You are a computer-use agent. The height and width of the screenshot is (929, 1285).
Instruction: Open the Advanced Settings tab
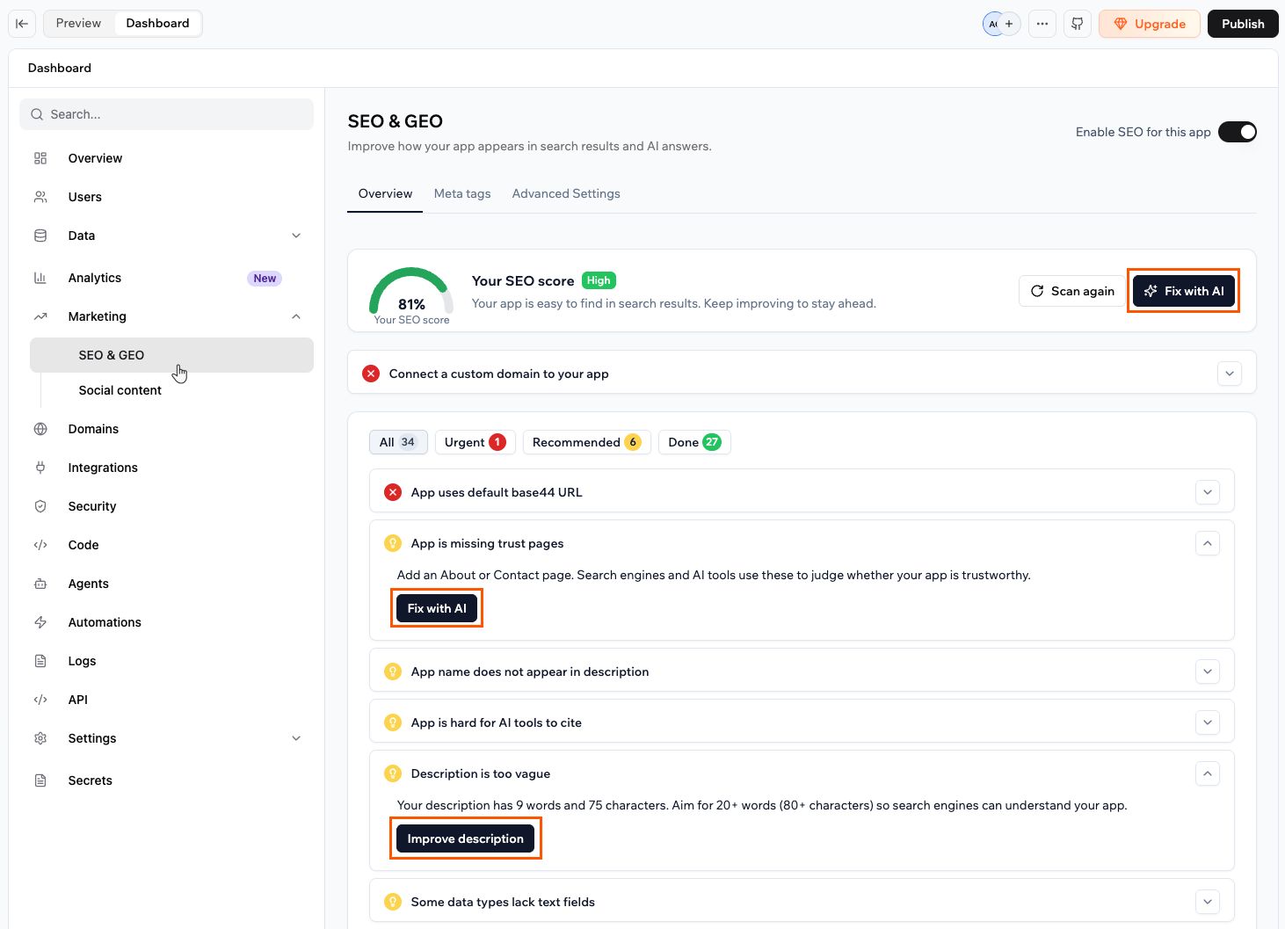(x=566, y=193)
